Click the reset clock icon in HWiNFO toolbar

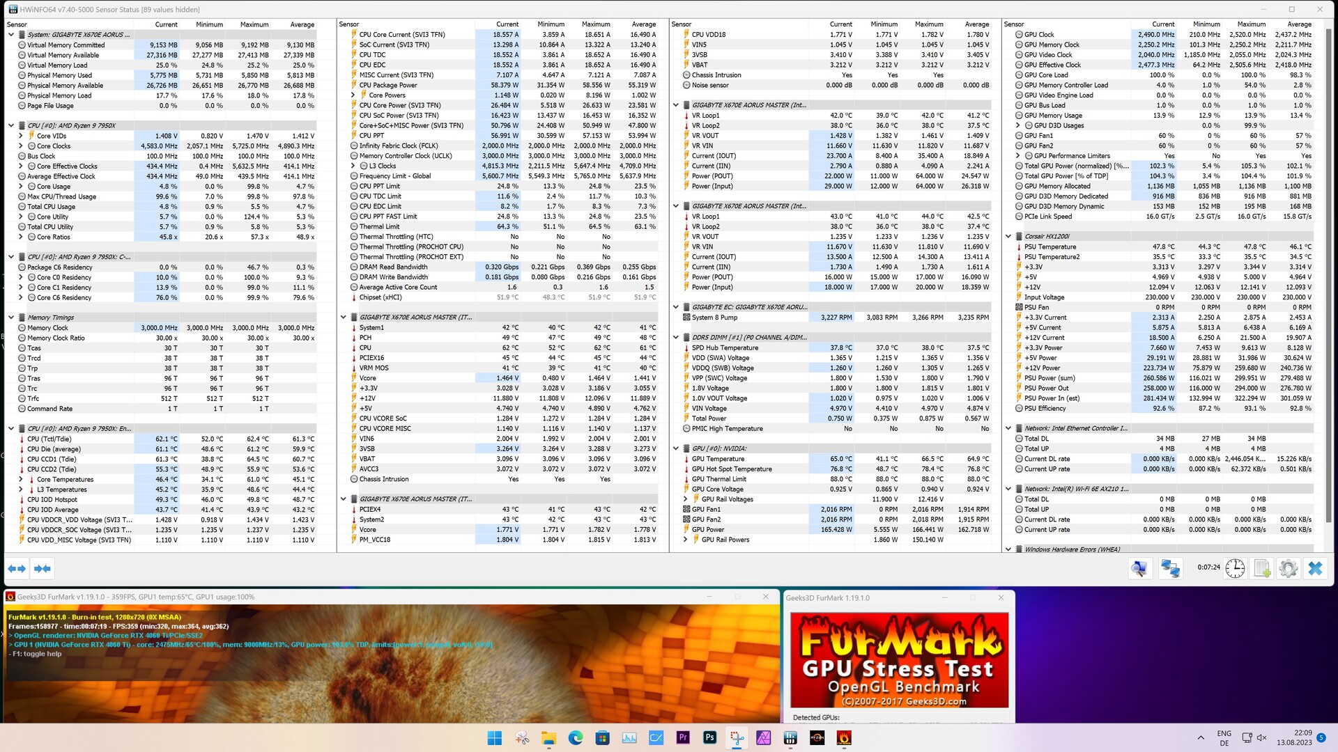click(x=1235, y=568)
